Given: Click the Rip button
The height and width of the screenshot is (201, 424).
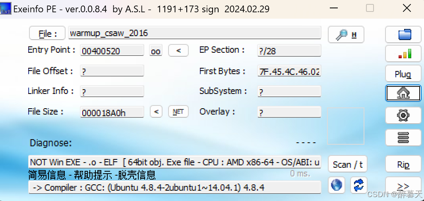Looking at the screenshot, I should click(403, 164).
